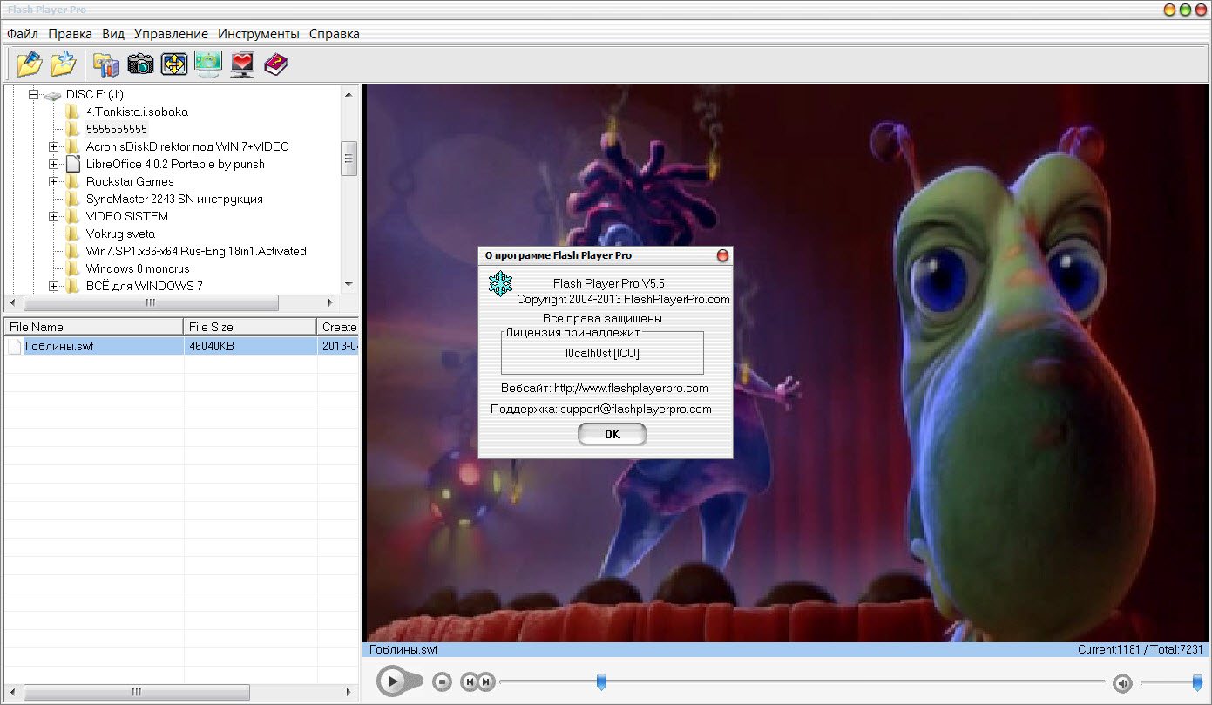Sort the file list by File Size
Screen dimensions: 1212x705
(249, 327)
